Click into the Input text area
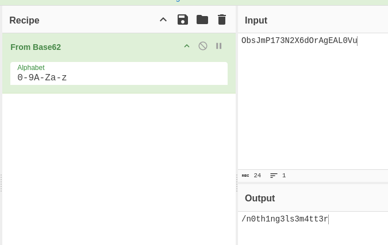The image size is (388, 245). (313, 103)
